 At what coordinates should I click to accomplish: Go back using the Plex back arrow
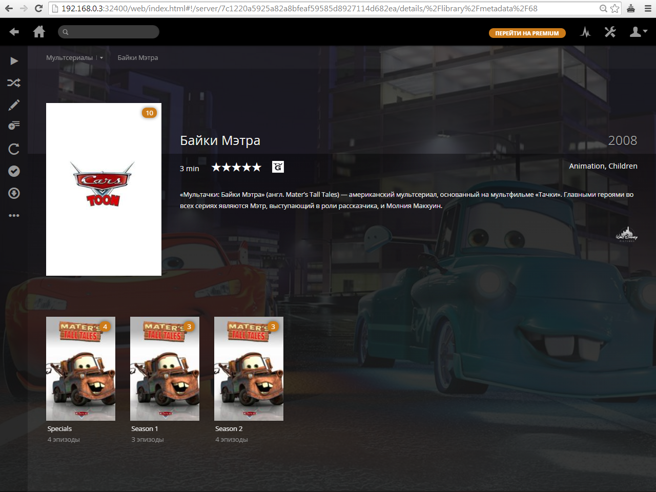14,32
